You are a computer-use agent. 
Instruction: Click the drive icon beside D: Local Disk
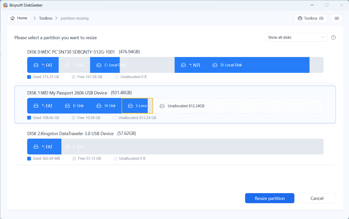[215, 65]
